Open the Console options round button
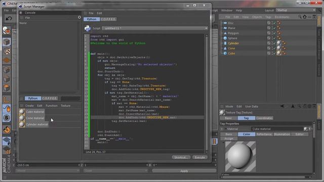Screen dimensions: 324x182 (79, 17)
